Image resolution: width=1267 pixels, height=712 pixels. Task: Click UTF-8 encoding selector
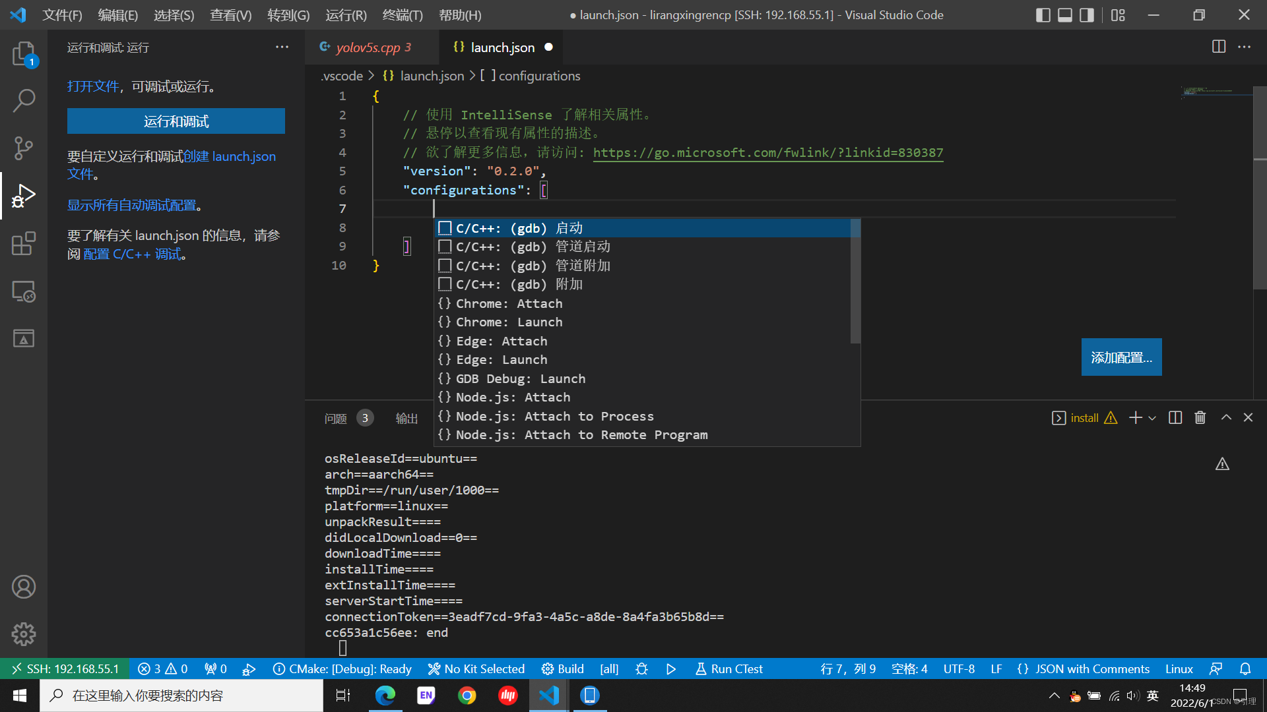pyautogui.click(x=959, y=669)
